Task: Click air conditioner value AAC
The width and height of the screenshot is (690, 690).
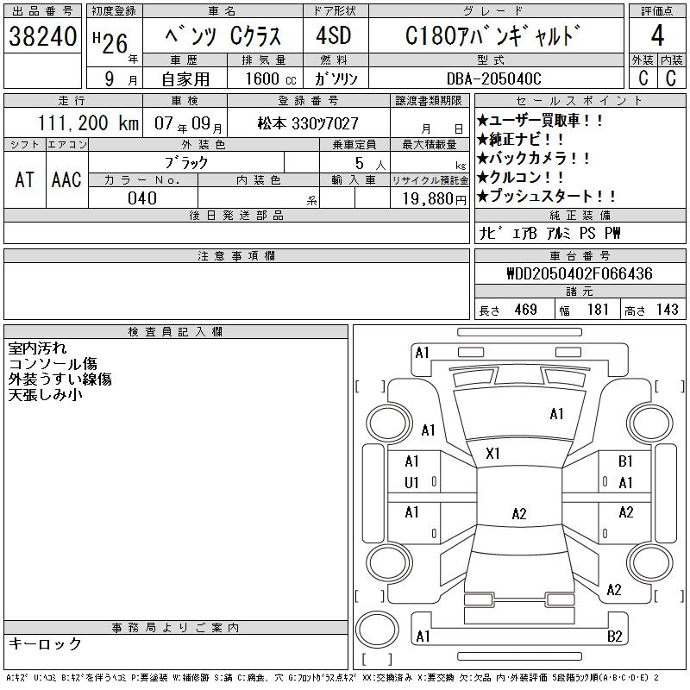Action: pyautogui.click(x=66, y=179)
